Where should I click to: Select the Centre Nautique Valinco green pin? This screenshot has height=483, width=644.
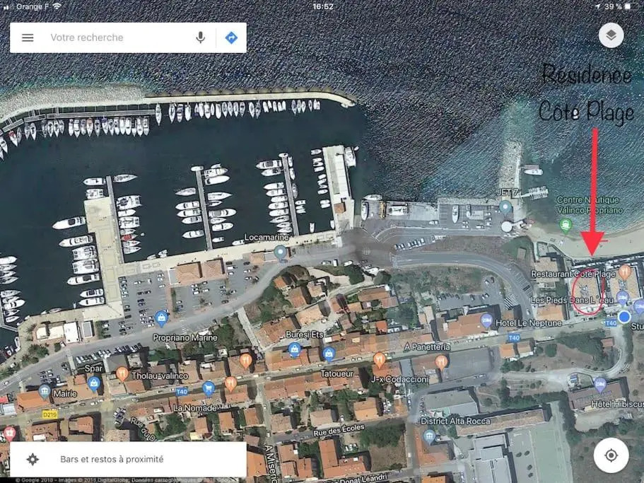[566, 226]
